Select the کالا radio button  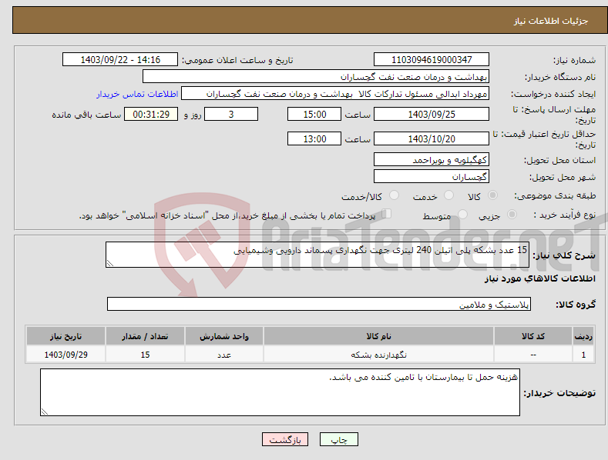point(492,195)
